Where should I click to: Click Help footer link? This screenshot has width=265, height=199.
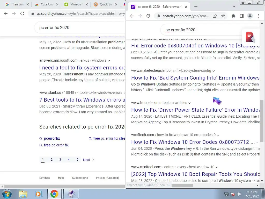[61, 178]
